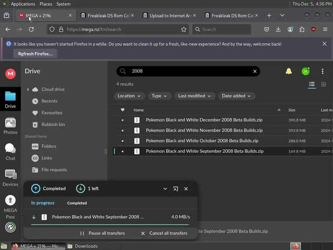Screen dimensions: 333x250
Task: Go back in Firefox
Action: click(8, 29)
